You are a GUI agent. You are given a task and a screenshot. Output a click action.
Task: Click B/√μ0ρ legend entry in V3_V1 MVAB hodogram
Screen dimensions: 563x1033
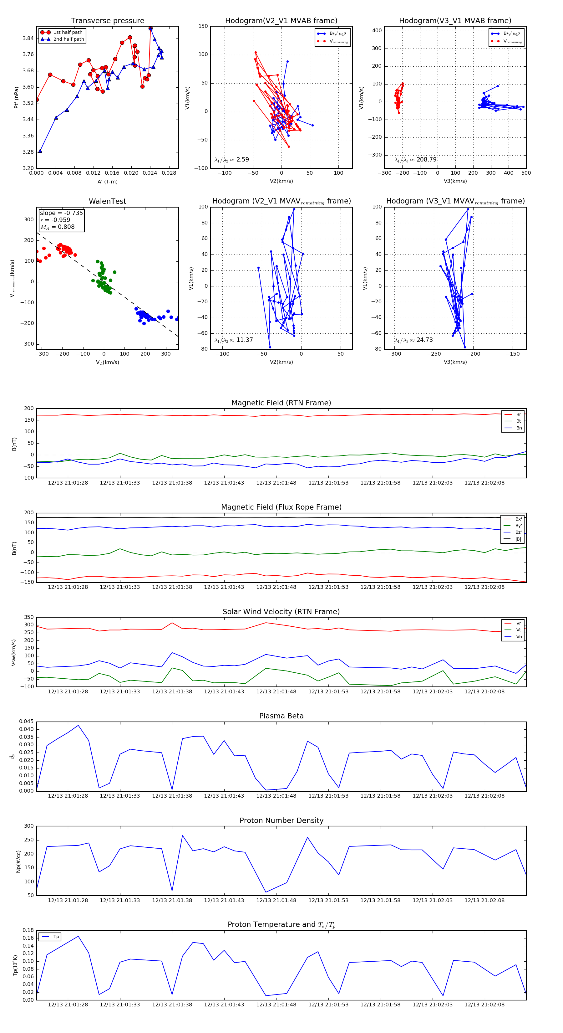click(x=506, y=34)
